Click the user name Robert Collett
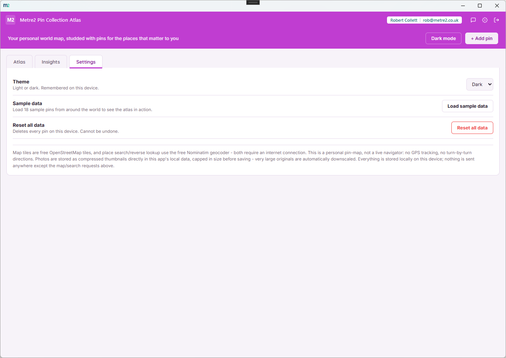Screen dimensions: 506x358 click(404, 20)
